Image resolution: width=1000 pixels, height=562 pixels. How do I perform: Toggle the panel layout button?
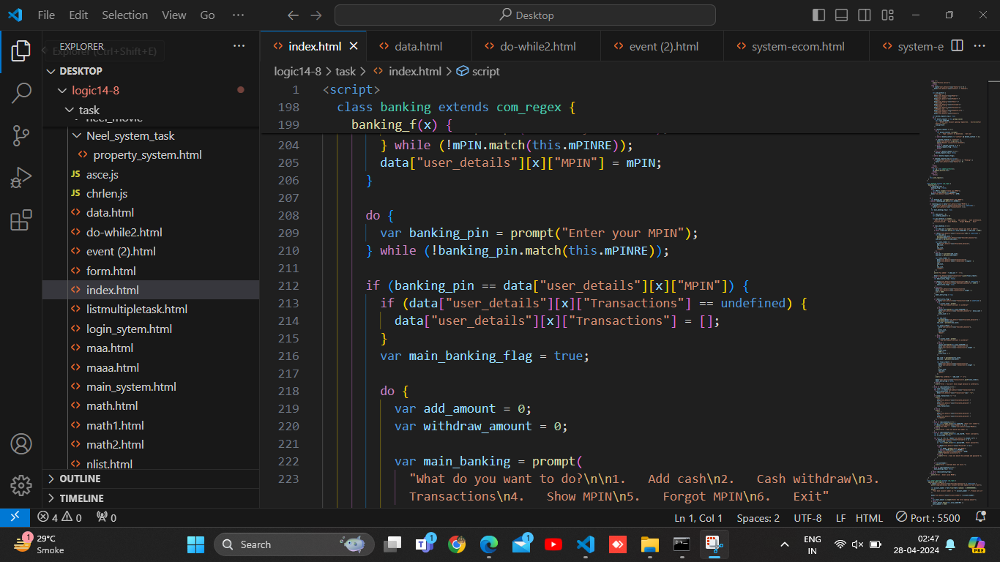click(842, 15)
